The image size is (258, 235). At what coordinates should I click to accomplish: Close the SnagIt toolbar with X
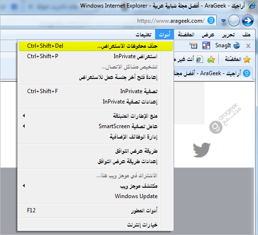[x=248, y=46]
